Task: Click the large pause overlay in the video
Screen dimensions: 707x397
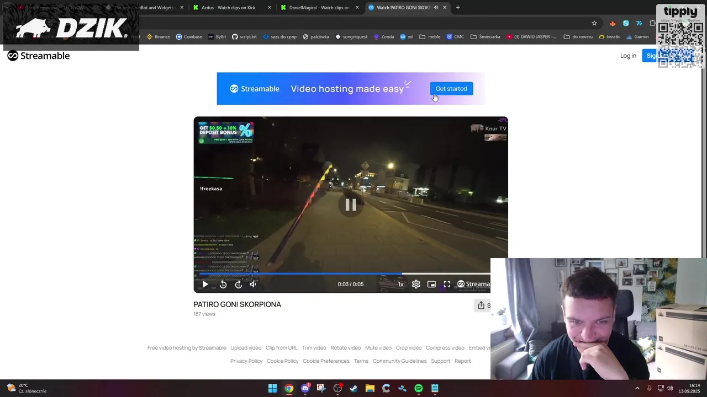Action: coord(351,205)
